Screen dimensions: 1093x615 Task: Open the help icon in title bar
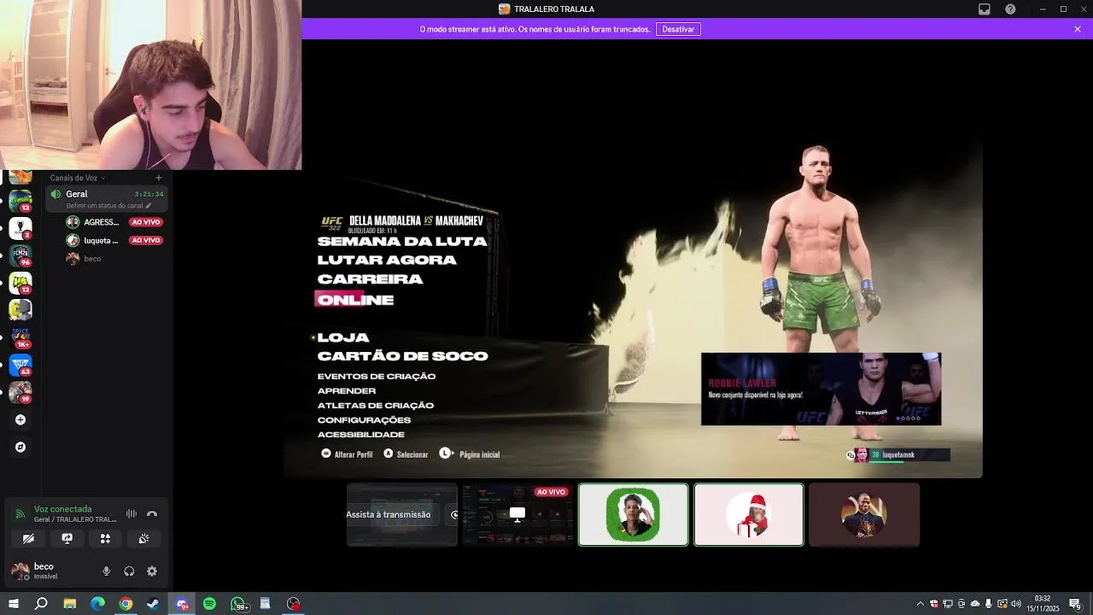pyautogui.click(x=1011, y=9)
